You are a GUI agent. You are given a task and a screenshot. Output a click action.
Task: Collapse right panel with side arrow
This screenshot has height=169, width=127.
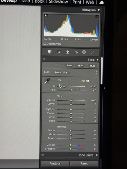pyautogui.click(x=104, y=88)
